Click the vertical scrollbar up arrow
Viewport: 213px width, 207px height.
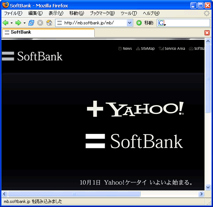[x=208, y=41]
